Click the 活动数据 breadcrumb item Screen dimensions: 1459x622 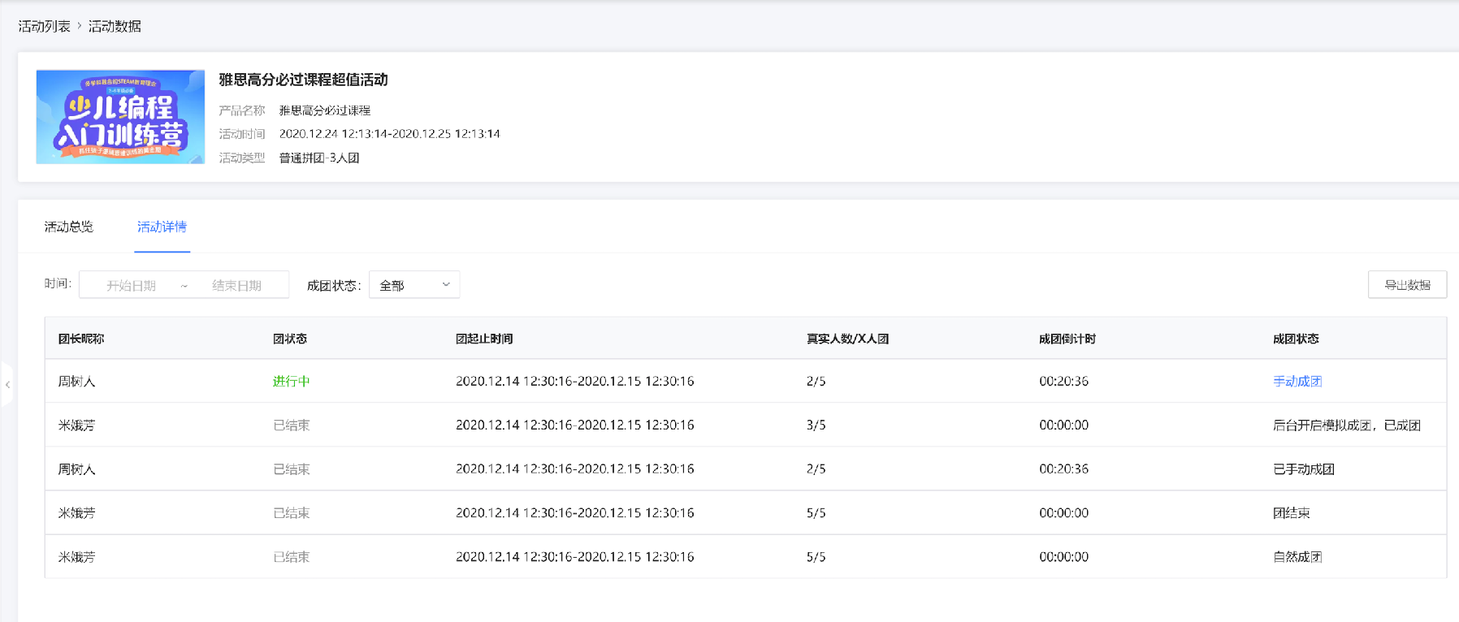click(115, 26)
